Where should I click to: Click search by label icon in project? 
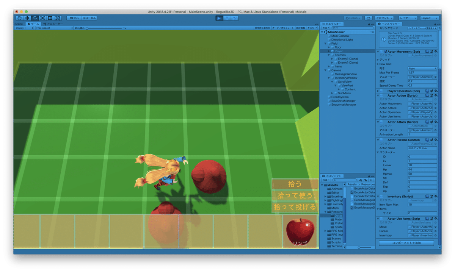365,180
